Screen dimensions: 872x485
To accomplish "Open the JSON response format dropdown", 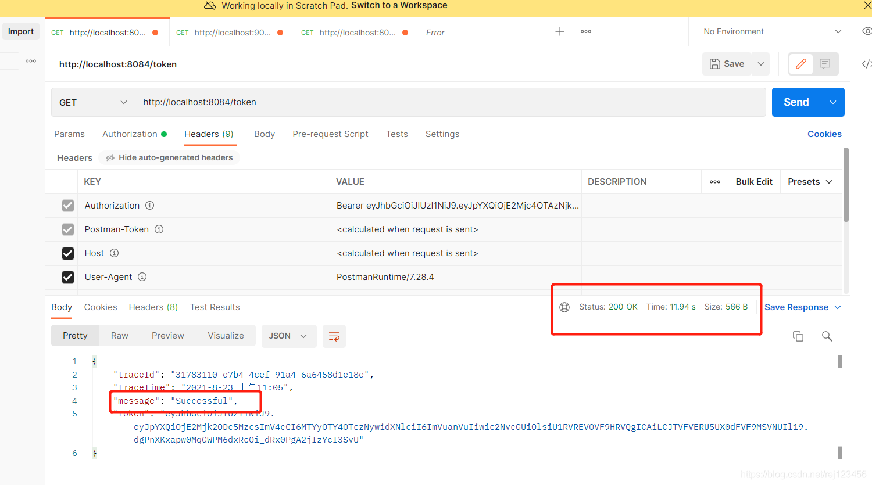I will [x=289, y=336].
